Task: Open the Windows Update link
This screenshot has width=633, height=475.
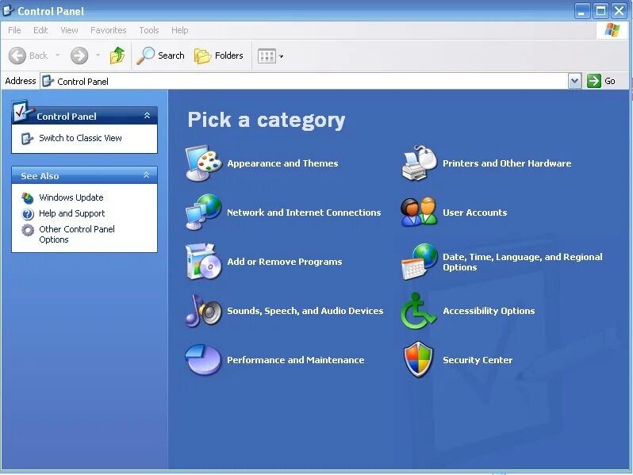Action: 71,197
